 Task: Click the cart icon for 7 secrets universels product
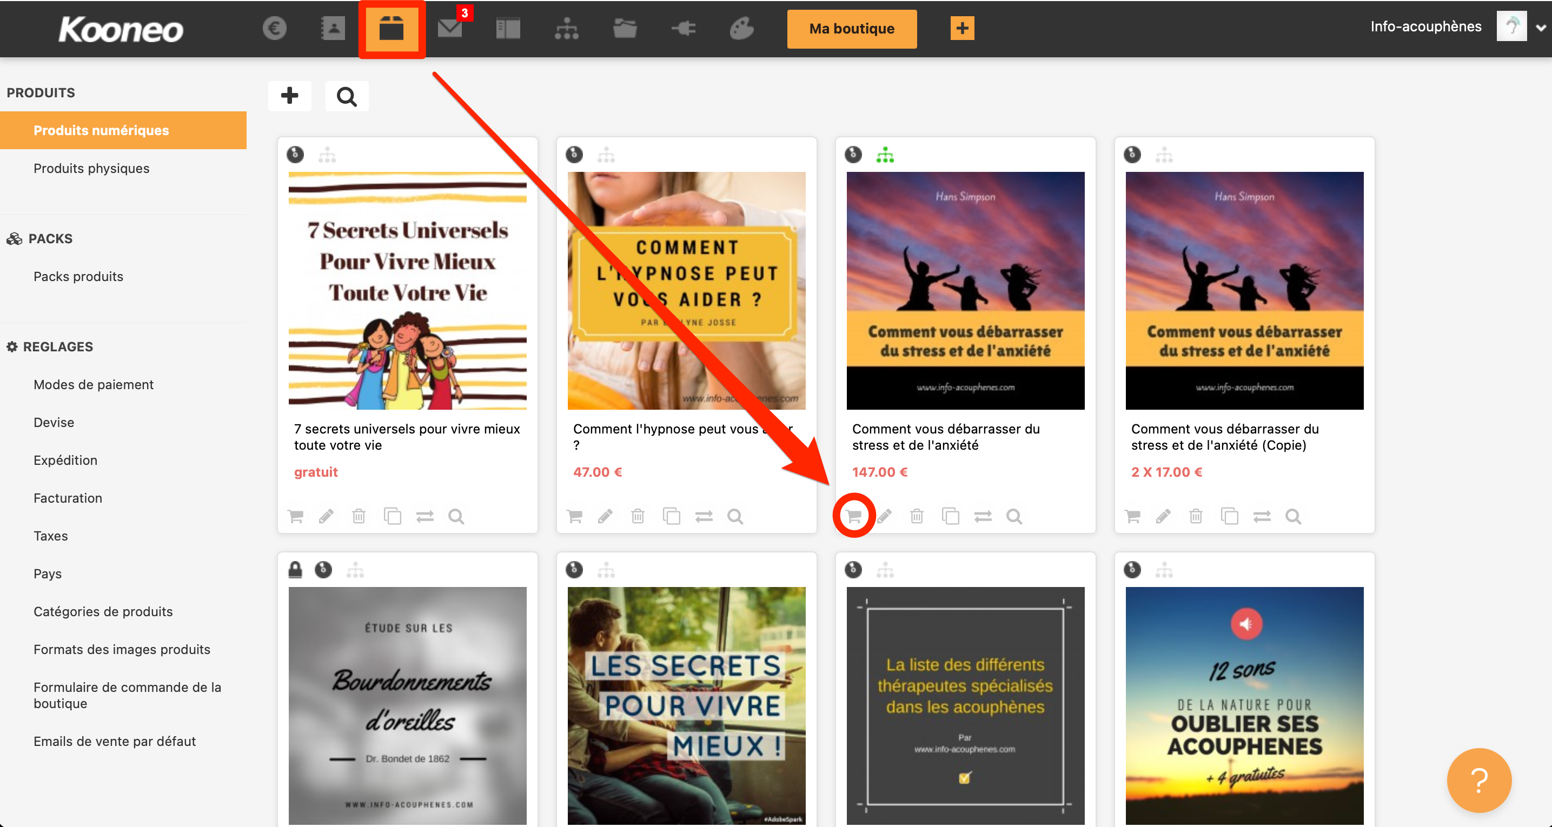click(296, 516)
